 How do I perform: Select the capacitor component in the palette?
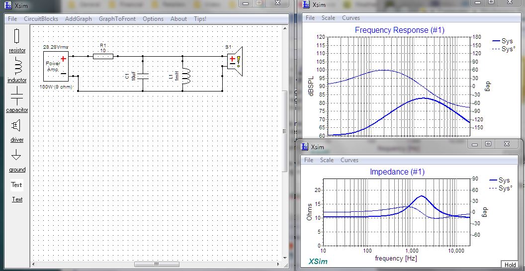17,95
